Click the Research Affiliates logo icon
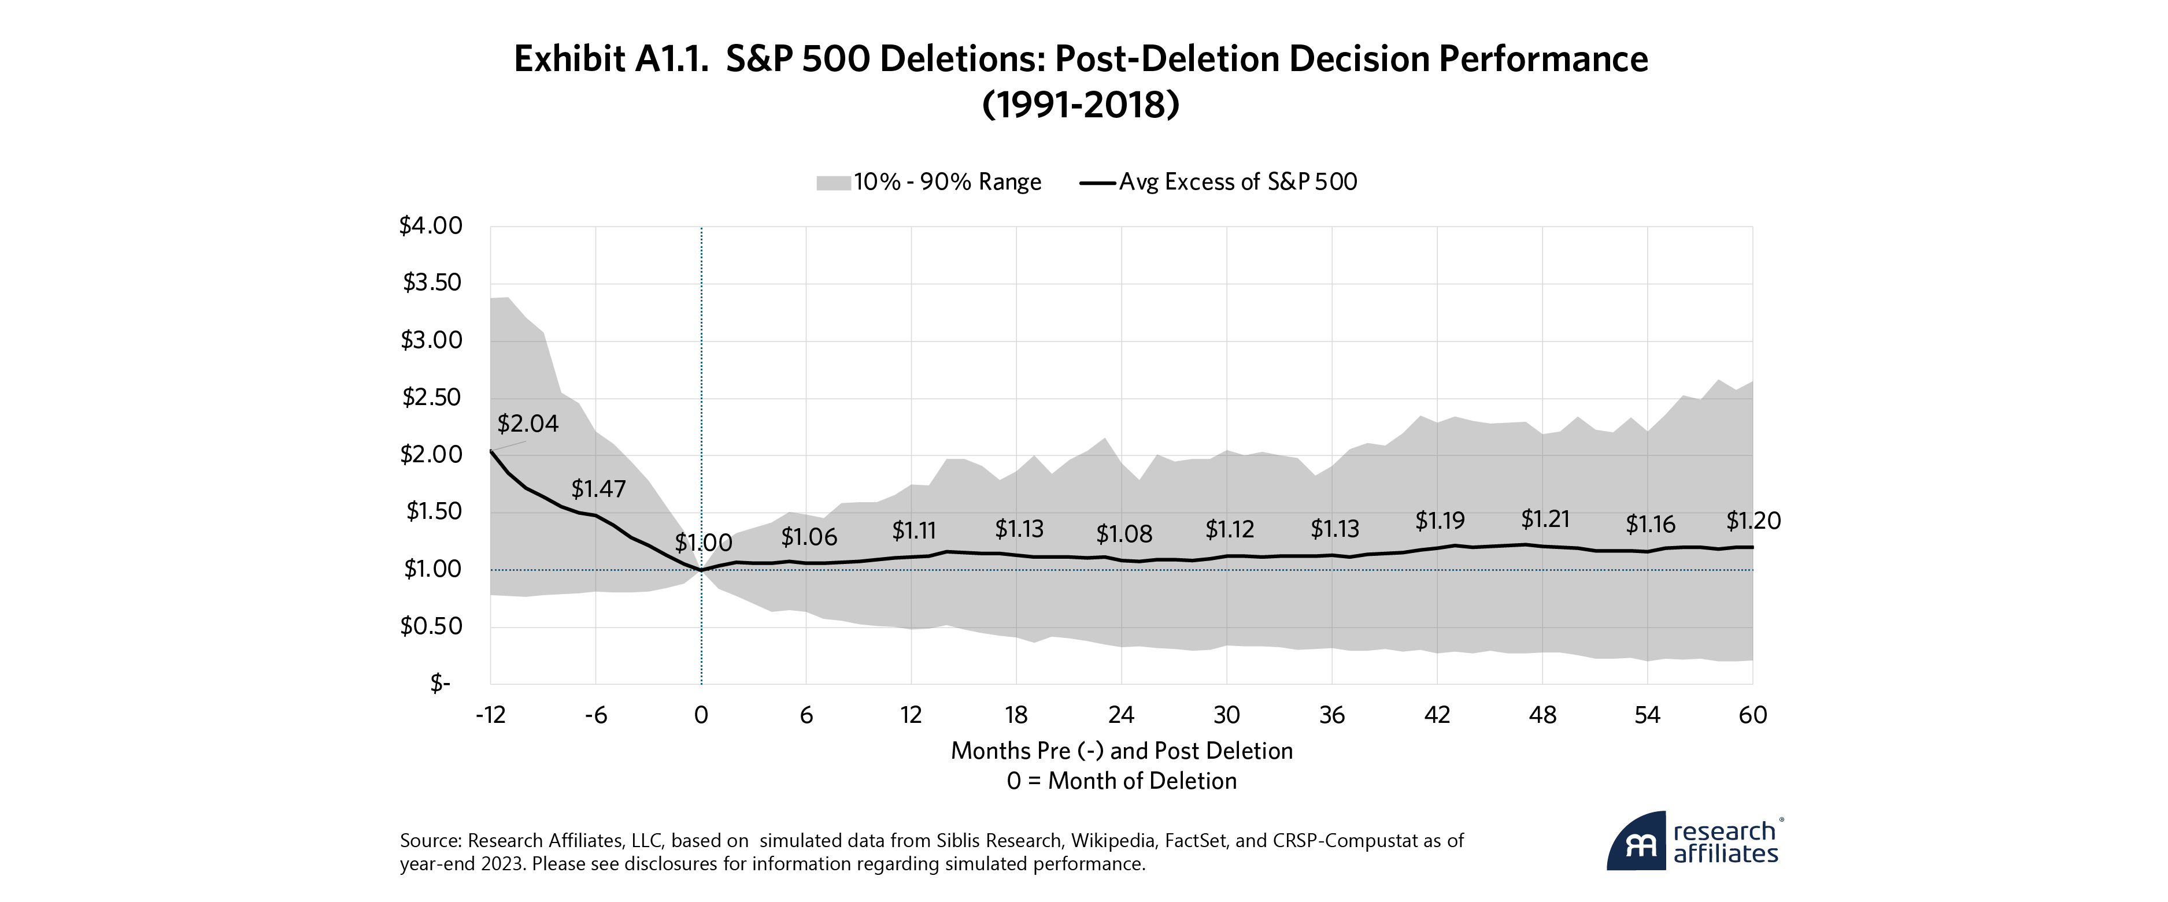The width and height of the screenshot is (2168, 902). point(1636,841)
